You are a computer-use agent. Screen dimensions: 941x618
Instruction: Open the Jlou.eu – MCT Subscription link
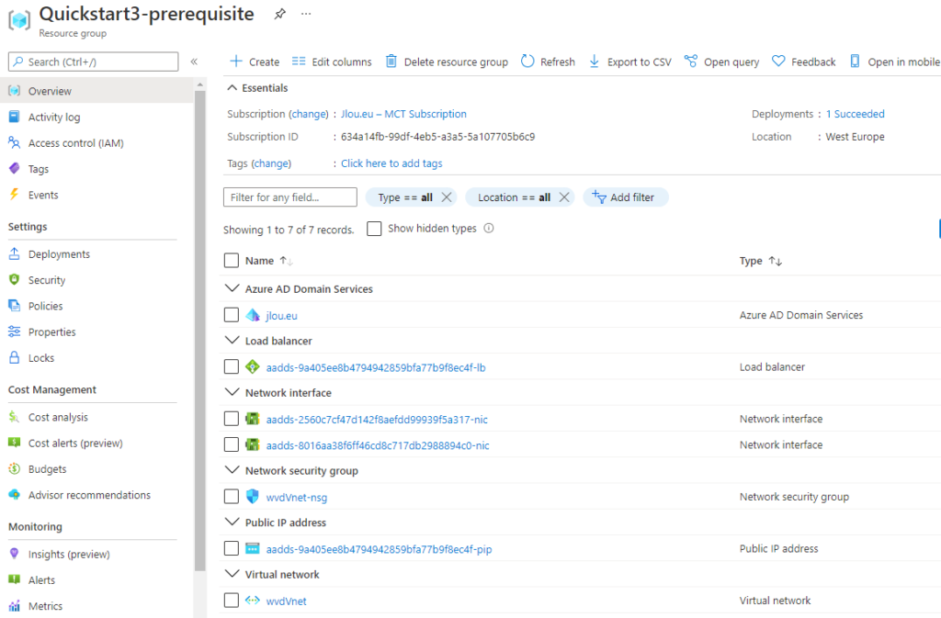click(x=403, y=114)
